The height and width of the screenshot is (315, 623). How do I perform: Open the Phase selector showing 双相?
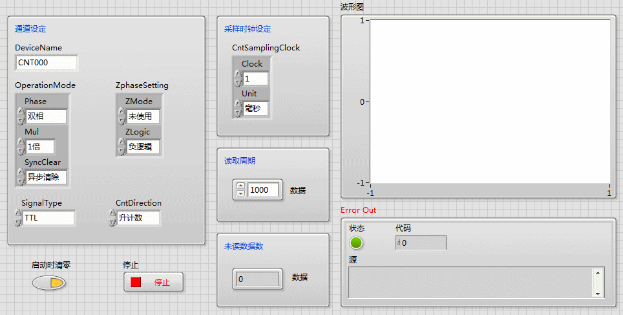(x=46, y=116)
